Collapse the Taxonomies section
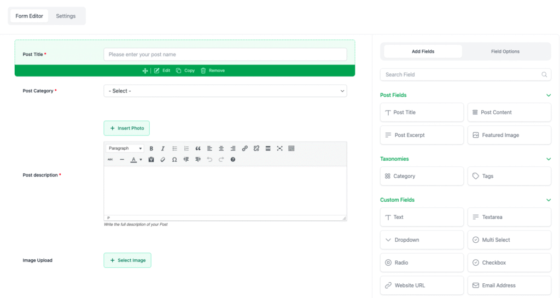The height and width of the screenshot is (298, 560). pos(549,159)
